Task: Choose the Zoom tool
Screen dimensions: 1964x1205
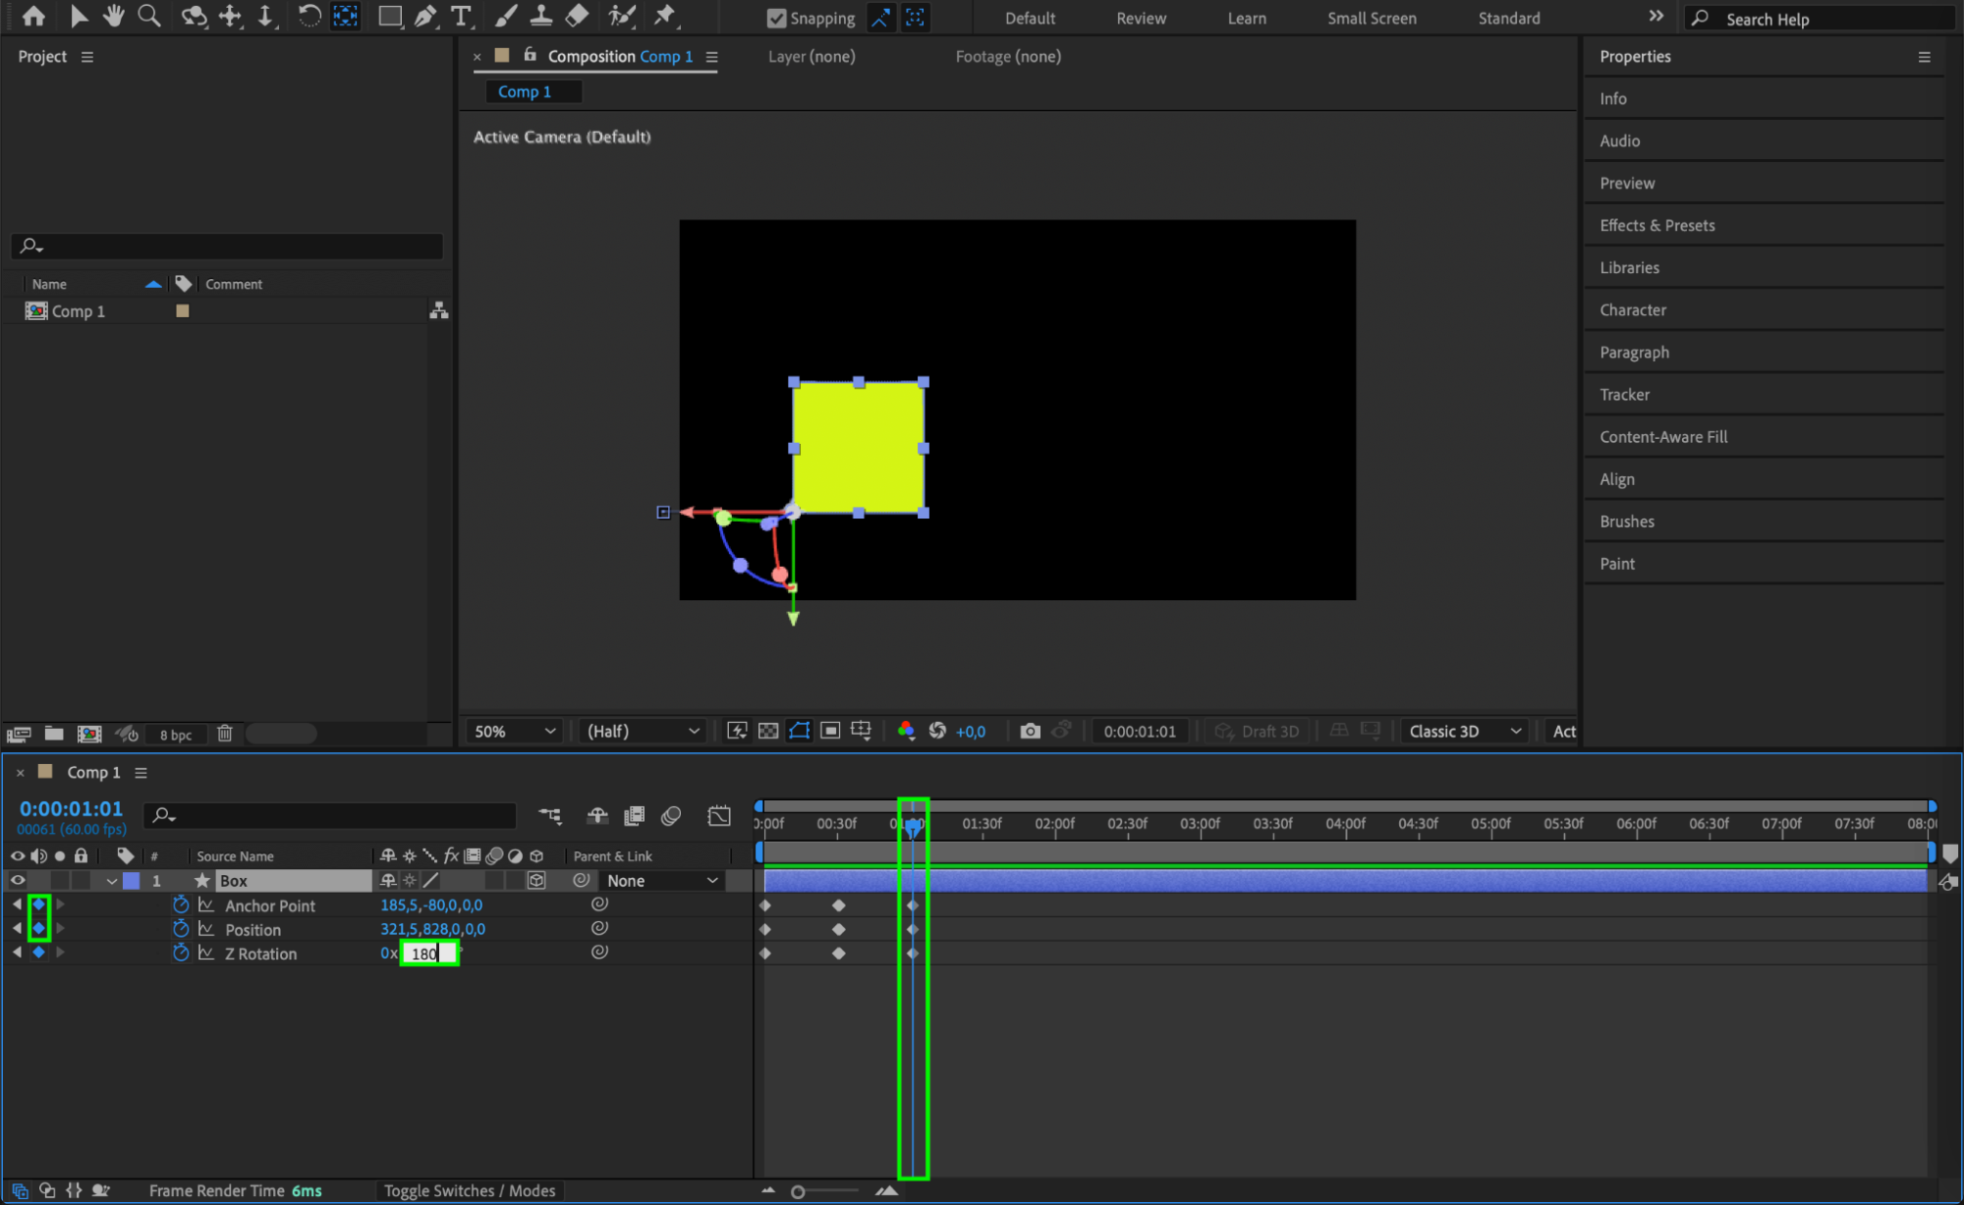Action: tap(149, 17)
